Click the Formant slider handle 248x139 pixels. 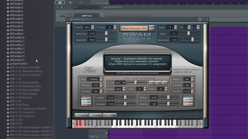169,97
